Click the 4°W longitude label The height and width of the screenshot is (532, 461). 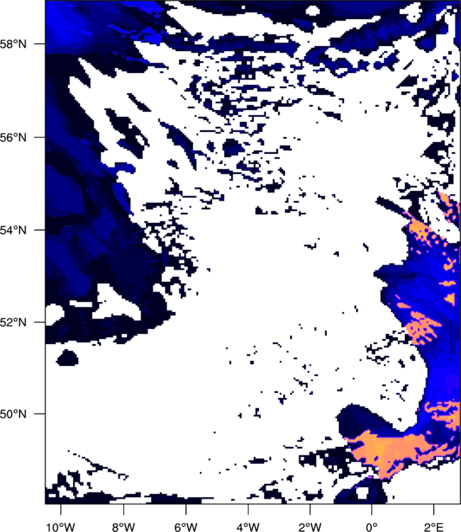point(248,527)
